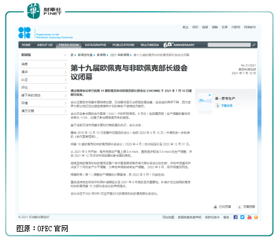This screenshot has width=280, height=239.
Task: Click the 2021 年新闻稿 breadcrumb link
Action: coord(119,55)
